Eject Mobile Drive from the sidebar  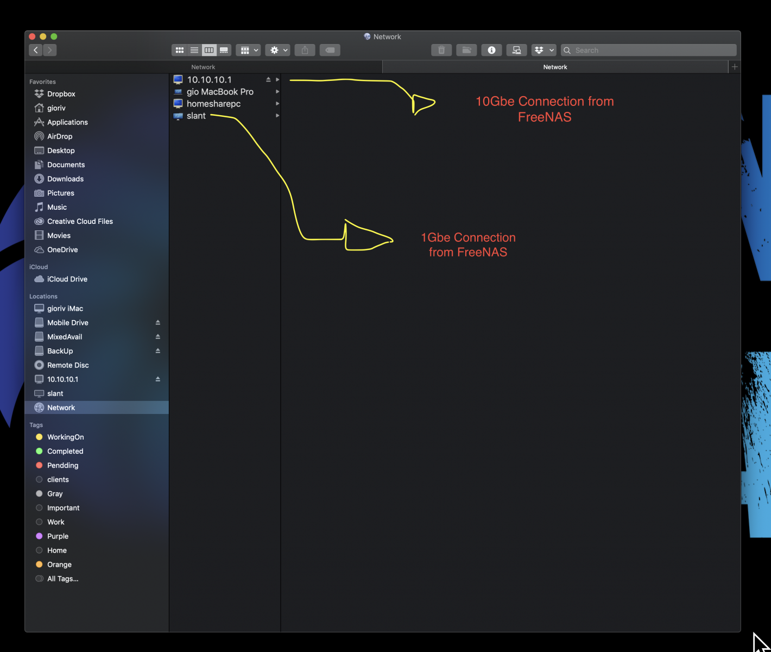click(x=158, y=323)
